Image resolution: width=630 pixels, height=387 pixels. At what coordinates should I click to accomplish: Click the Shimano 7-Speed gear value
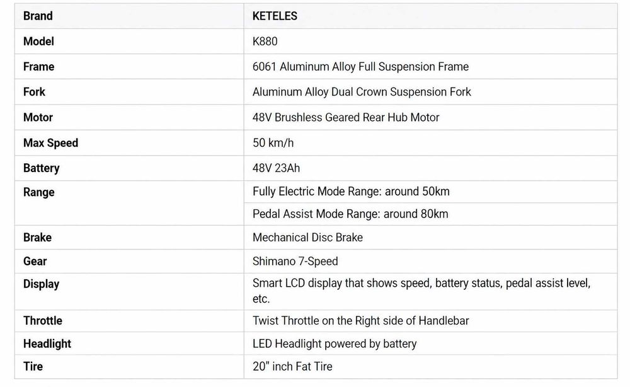click(x=295, y=261)
